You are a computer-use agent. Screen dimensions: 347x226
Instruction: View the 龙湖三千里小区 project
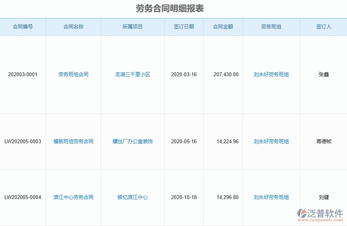[133, 74]
